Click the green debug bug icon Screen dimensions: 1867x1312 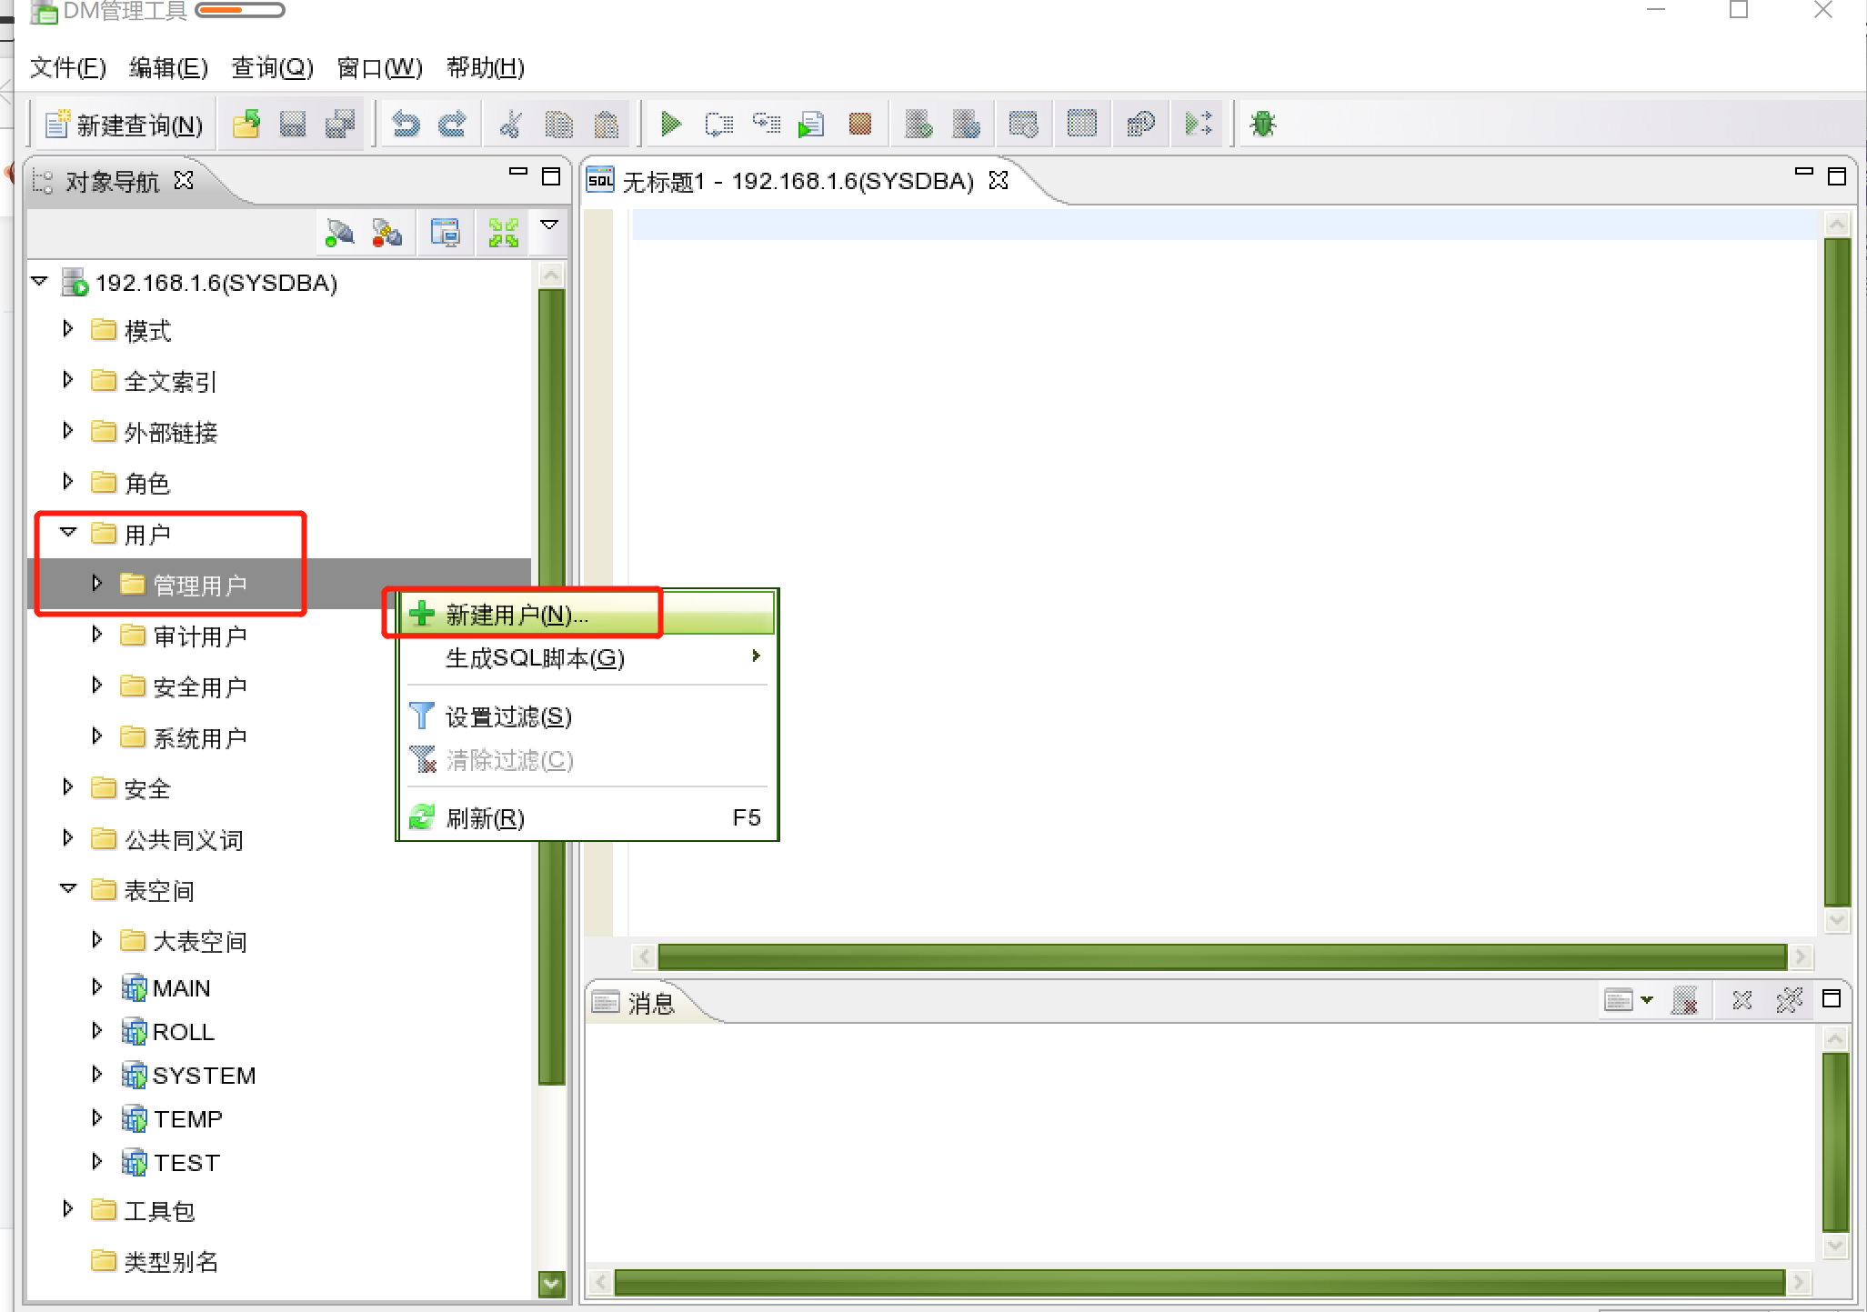pyautogui.click(x=1262, y=124)
